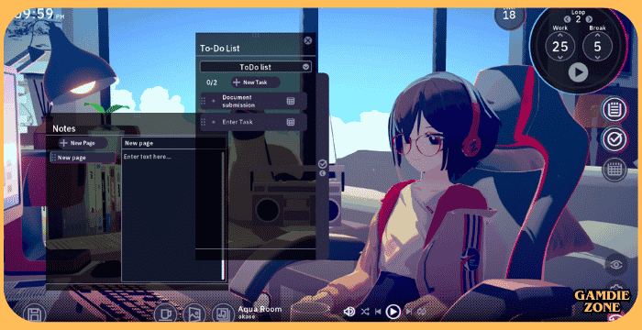Image resolution: width=642 pixels, height=330 pixels.
Task: Mute the music with speaker icon
Action: coord(349,312)
